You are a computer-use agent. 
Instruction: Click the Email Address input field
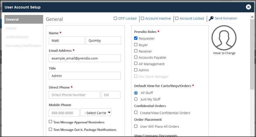click(x=85, y=58)
